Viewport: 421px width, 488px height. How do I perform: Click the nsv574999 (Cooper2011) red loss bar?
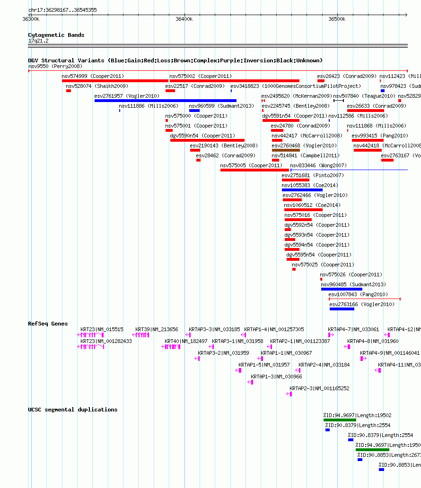click(115, 81)
